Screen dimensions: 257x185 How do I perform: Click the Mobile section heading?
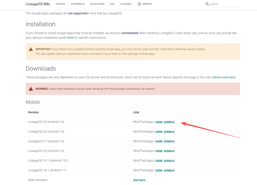pyautogui.click(x=33, y=102)
